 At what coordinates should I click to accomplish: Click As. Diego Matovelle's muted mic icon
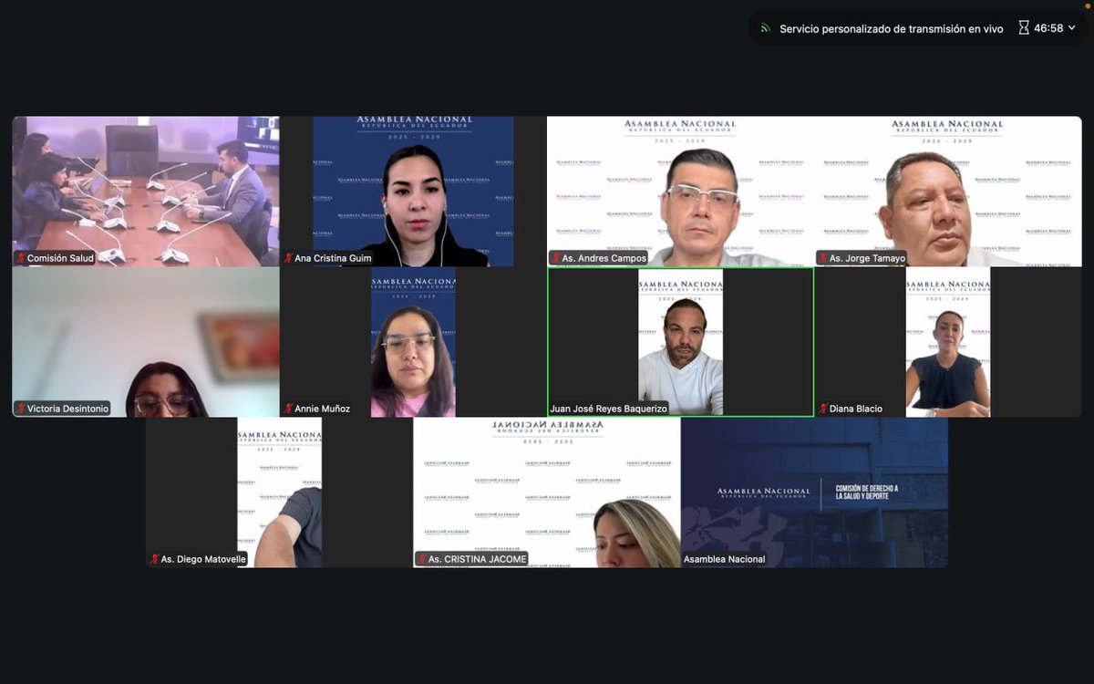(x=154, y=559)
